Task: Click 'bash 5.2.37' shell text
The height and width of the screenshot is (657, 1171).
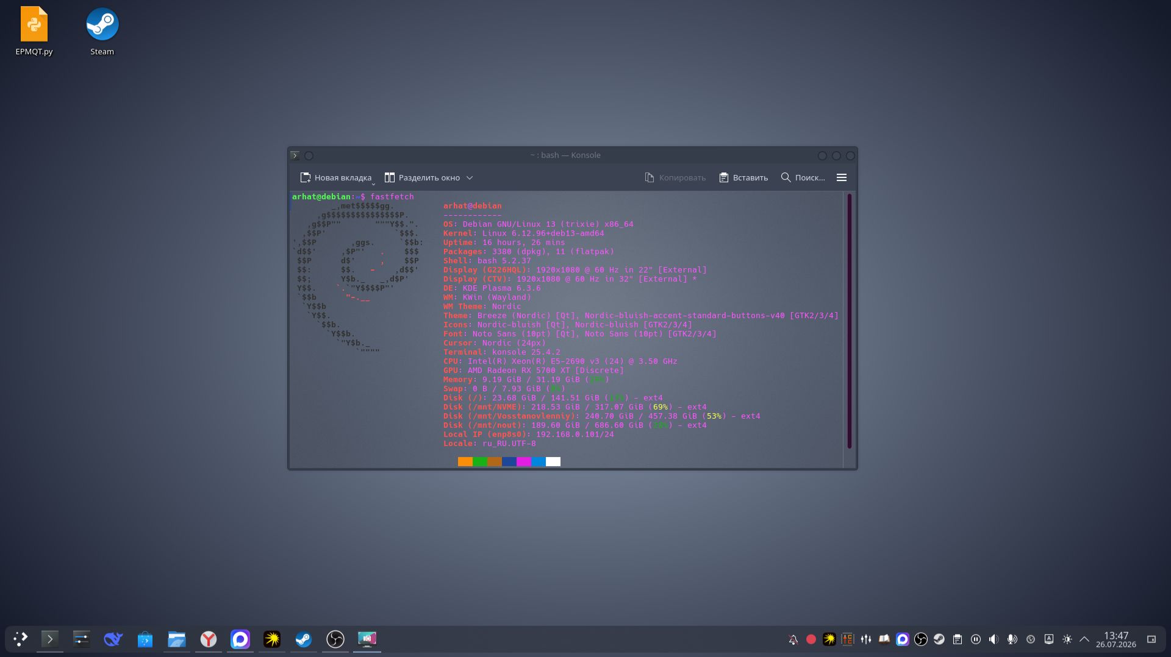Action: pyautogui.click(x=504, y=260)
